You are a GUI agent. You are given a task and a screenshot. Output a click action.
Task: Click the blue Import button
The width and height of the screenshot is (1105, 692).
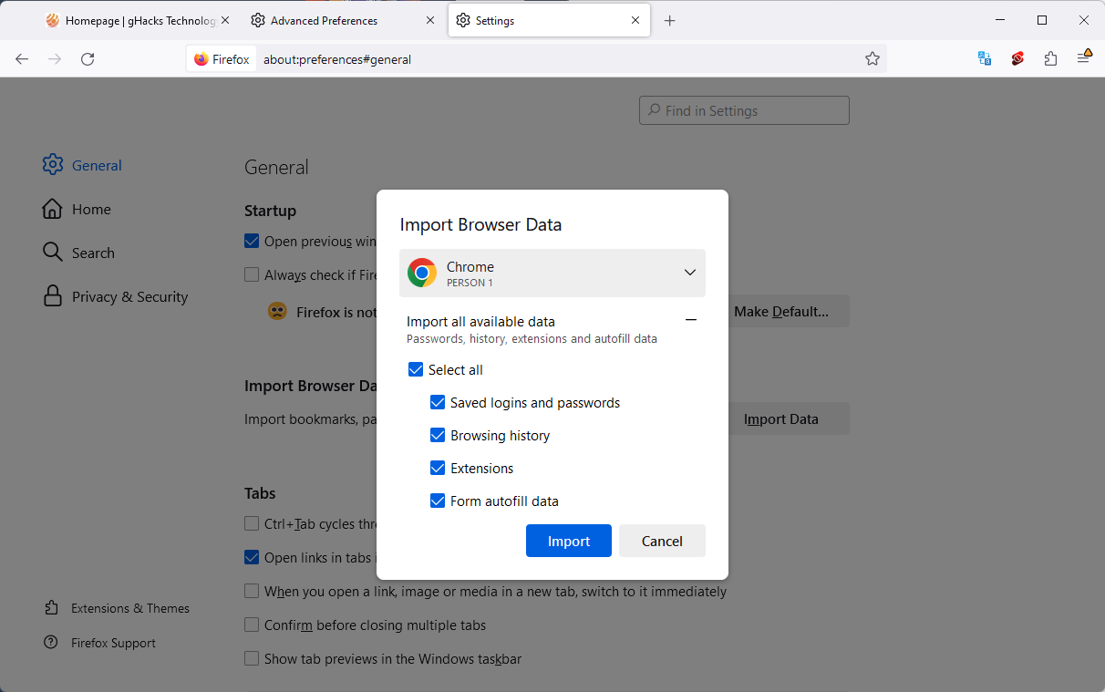coord(568,541)
